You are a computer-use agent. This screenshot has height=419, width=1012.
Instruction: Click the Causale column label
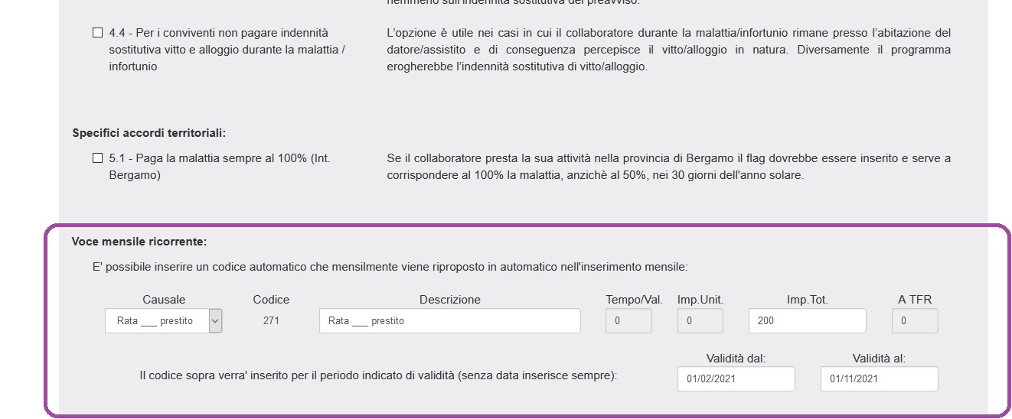pyautogui.click(x=164, y=300)
